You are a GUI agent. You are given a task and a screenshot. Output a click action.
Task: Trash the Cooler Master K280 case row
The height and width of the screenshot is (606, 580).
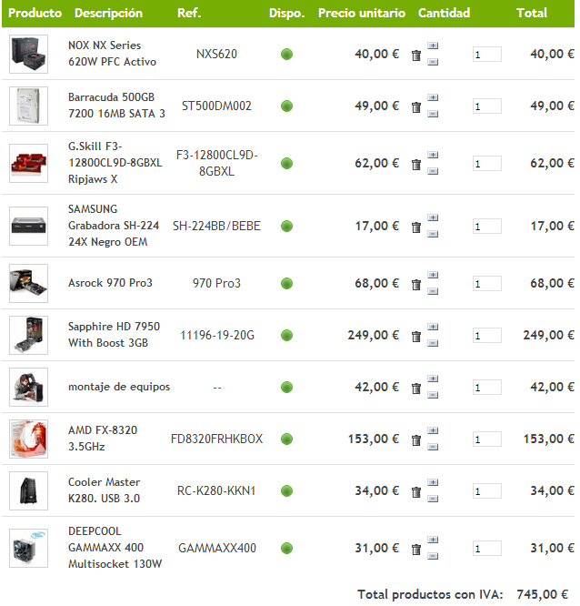[x=415, y=492]
